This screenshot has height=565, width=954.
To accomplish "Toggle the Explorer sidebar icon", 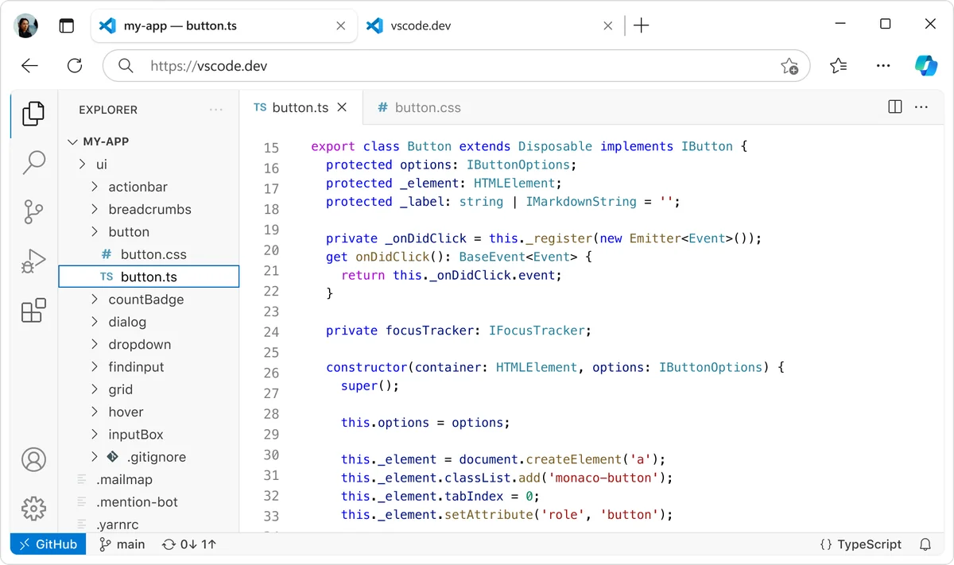I will (33, 113).
